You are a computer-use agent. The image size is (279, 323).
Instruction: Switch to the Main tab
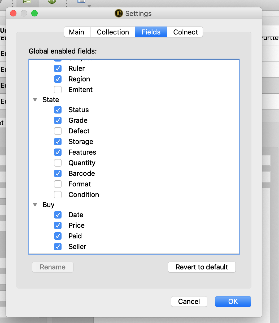click(x=77, y=32)
